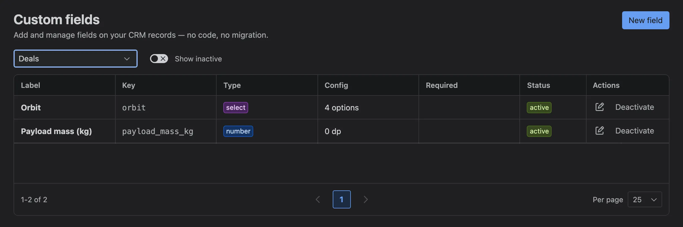
Task: Deactivate the Payload mass (kg) field
Action: click(x=634, y=131)
